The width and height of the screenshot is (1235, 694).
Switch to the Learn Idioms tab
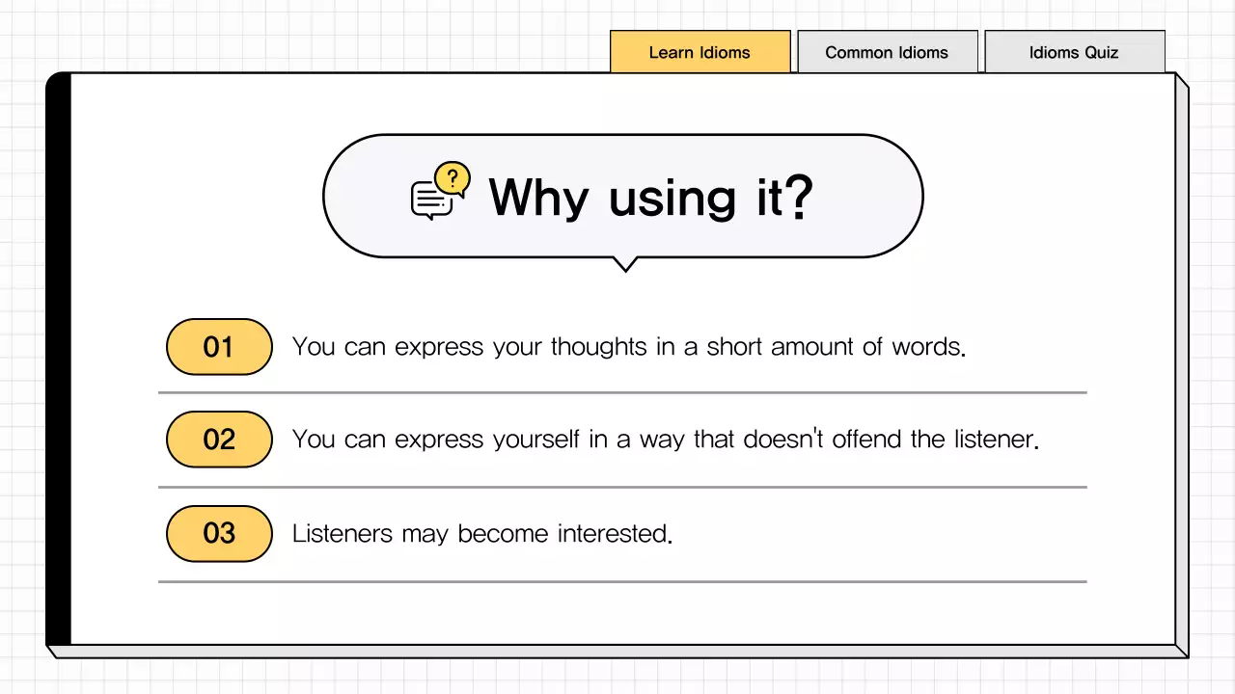click(700, 52)
